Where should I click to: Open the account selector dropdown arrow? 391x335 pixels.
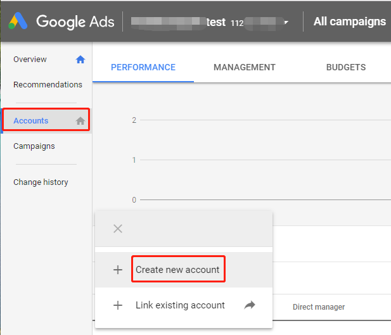point(286,22)
